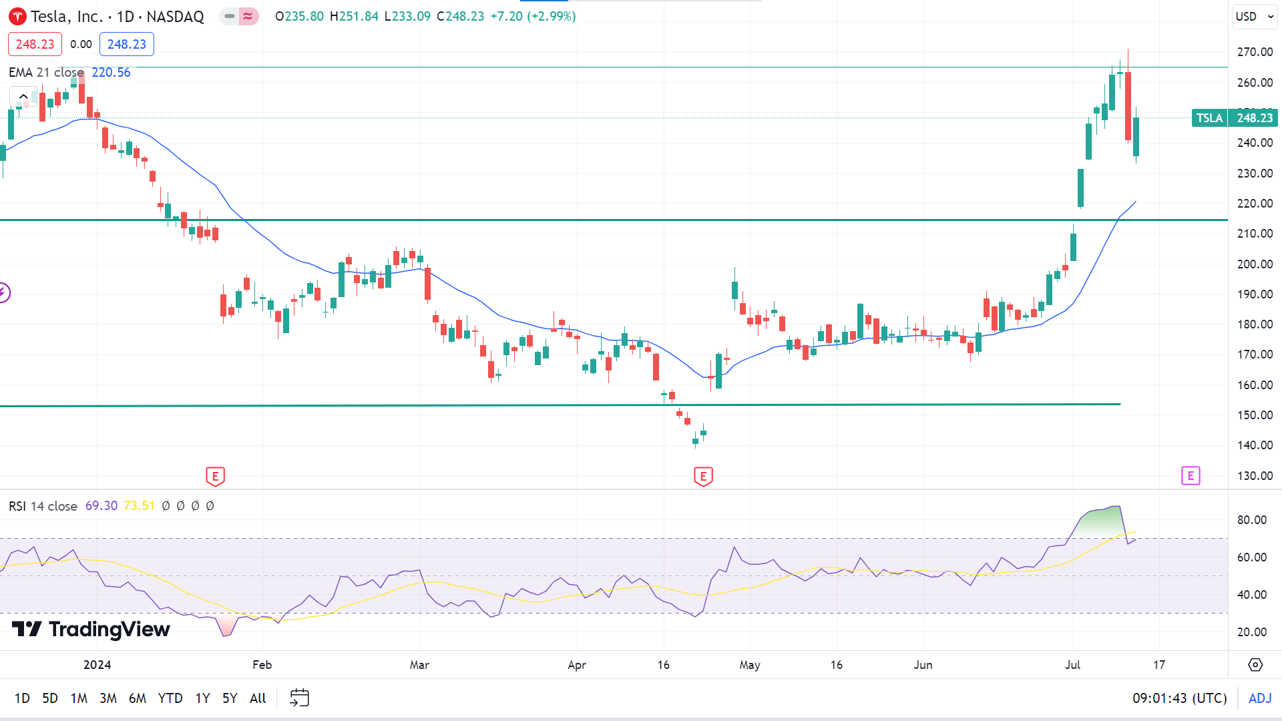Click the TradingView logo
Image resolution: width=1282 pixels, height=721 pixels.
[91, 629]
